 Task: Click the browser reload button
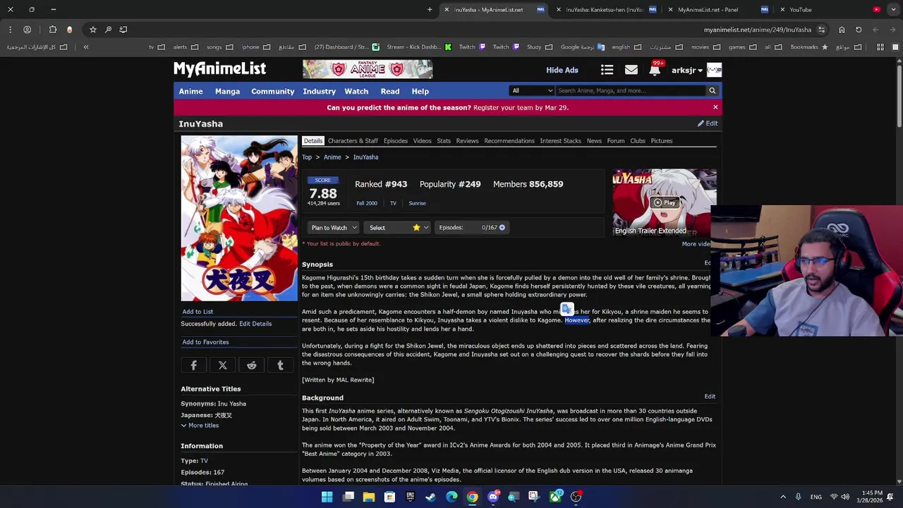click(x=859, y=30)
